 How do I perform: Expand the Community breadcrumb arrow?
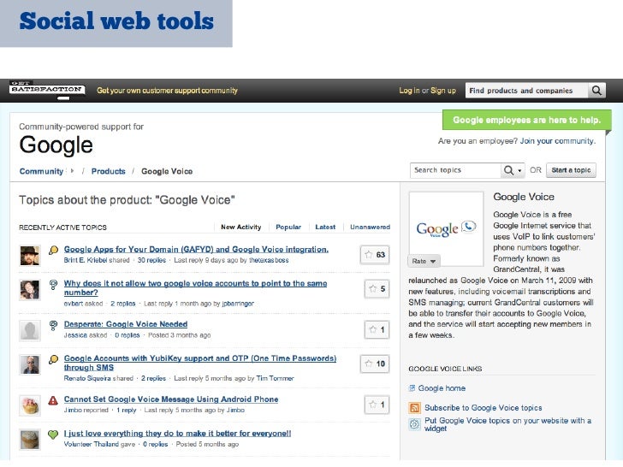(72, 171)
